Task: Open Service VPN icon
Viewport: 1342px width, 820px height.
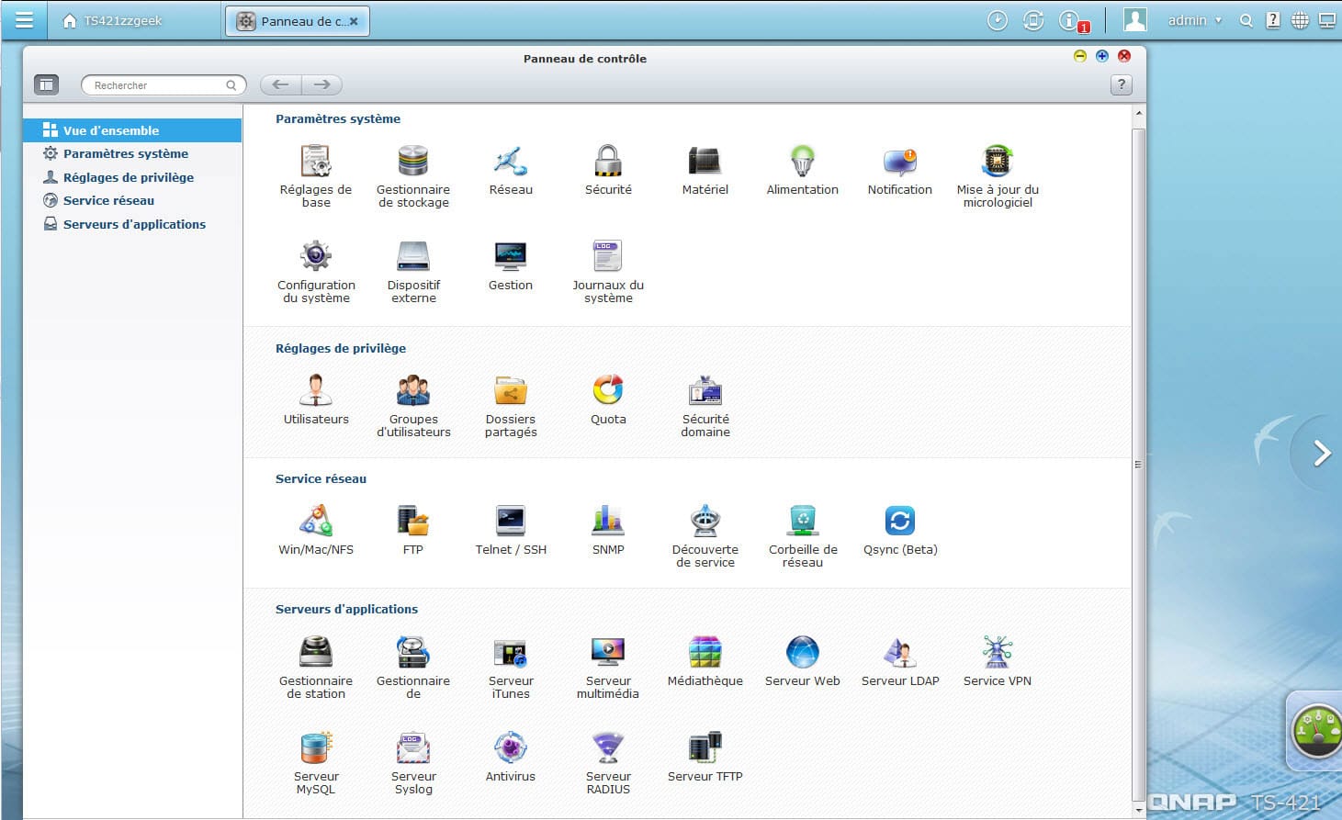Action: coord(998,652)
